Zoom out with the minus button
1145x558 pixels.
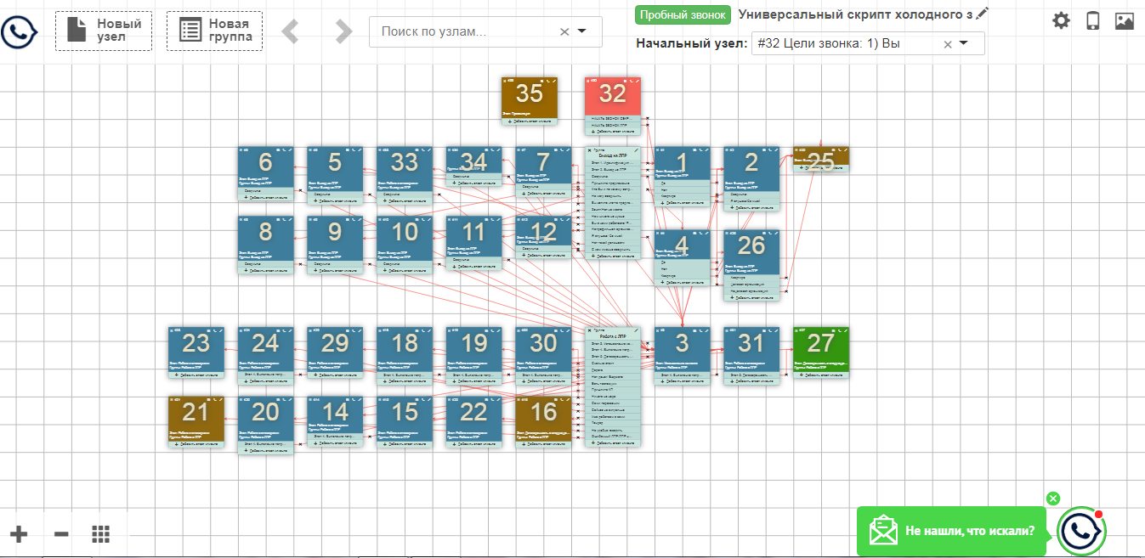(x=61, y=534)
